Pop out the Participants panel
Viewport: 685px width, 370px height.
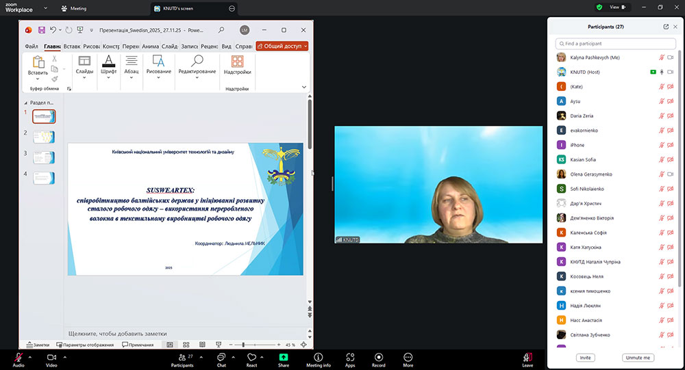click(x=666, y=27)
